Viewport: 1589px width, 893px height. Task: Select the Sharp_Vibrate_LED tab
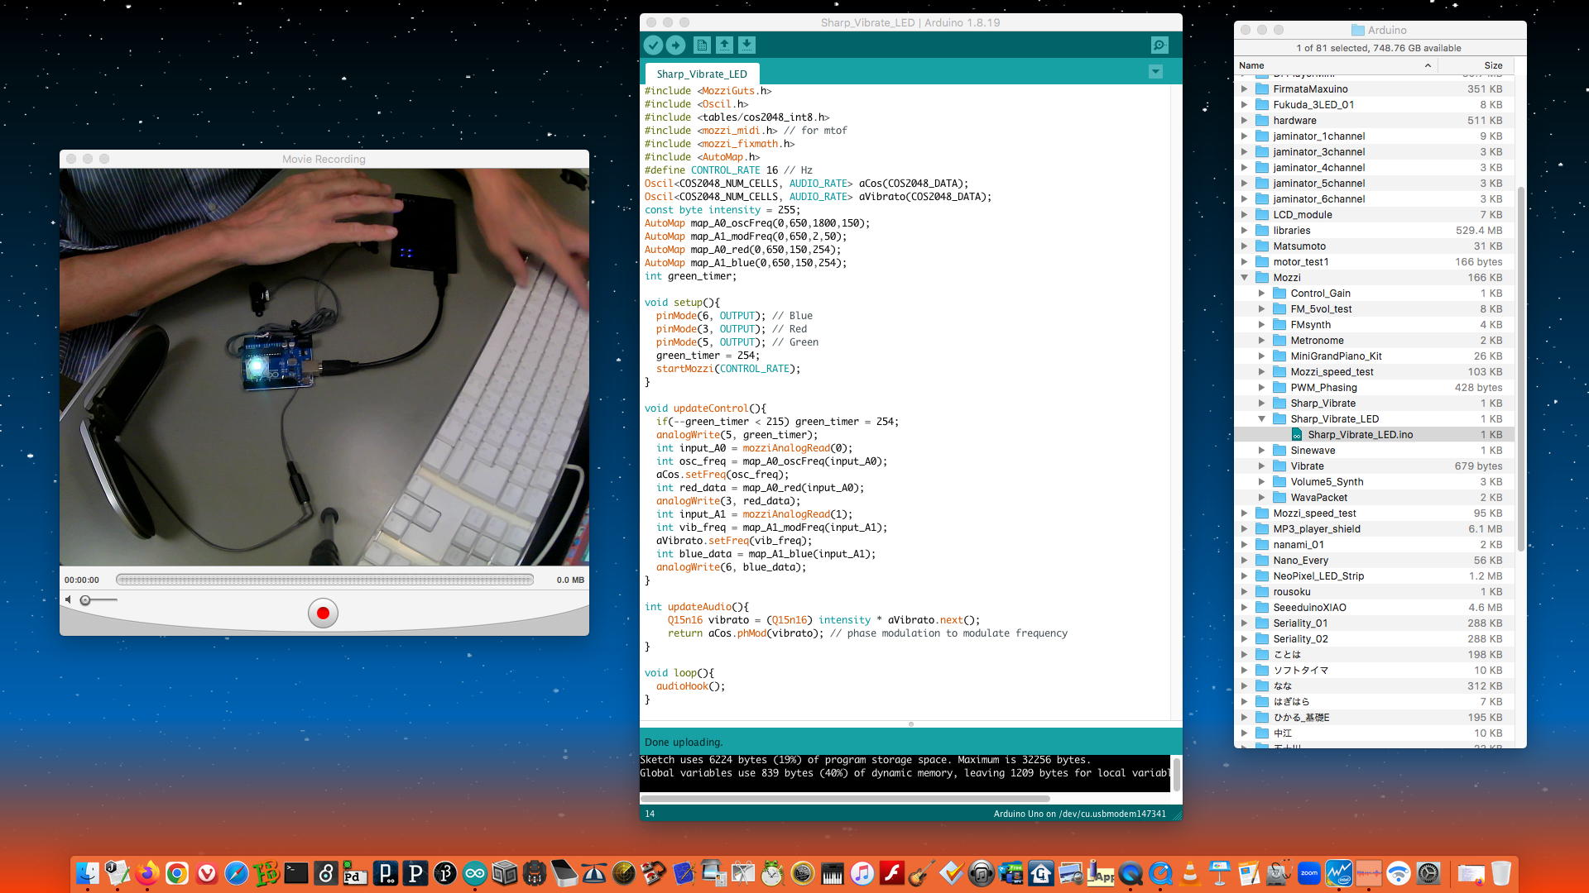(702, 74)
